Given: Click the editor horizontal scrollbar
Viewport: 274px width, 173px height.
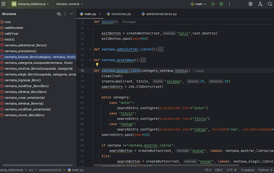Looking at the screenshot, I should point(166,165).
